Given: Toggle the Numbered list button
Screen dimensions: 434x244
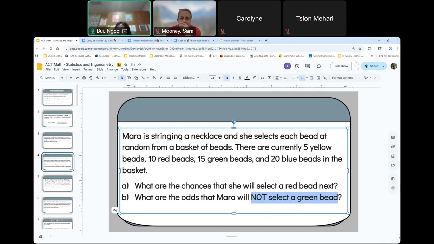Looking at the screenshot, I should [x=302, y=78].
